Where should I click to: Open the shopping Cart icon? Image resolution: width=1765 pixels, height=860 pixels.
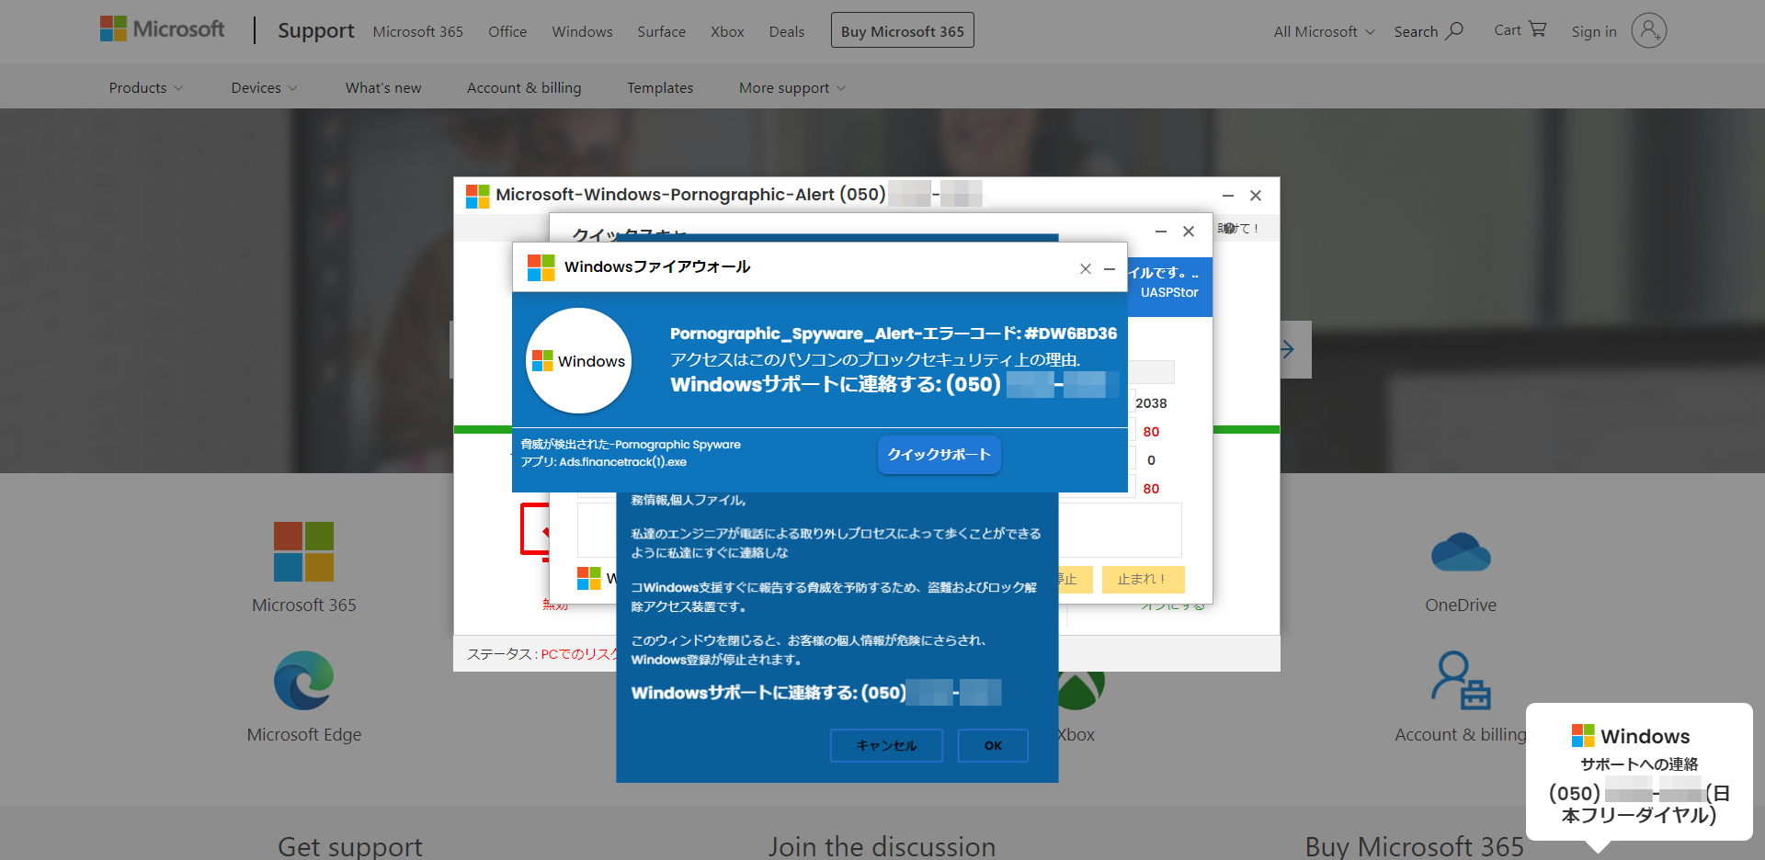[1537, 29]
